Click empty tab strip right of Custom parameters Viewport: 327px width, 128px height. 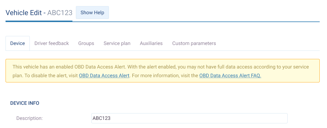[269, 43]
